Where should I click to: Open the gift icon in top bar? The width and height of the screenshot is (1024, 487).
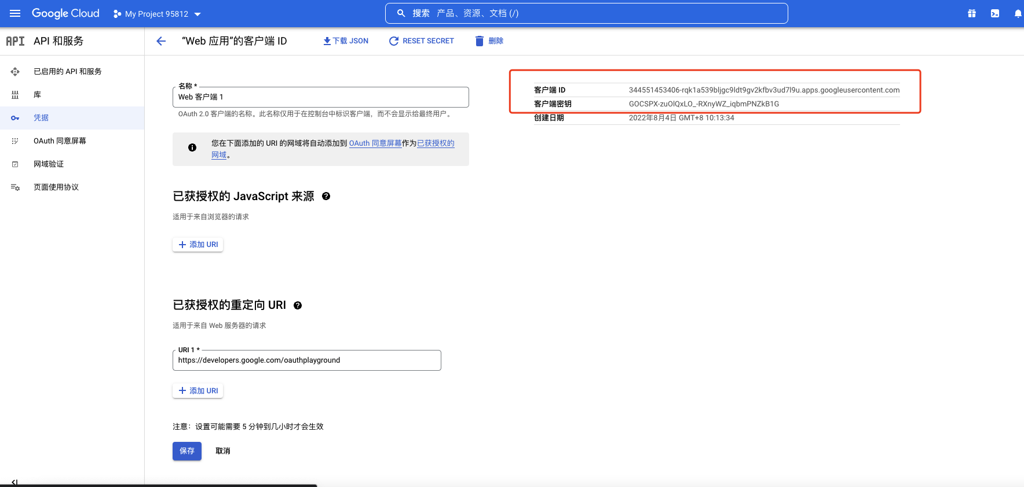[x=971, y=13]
